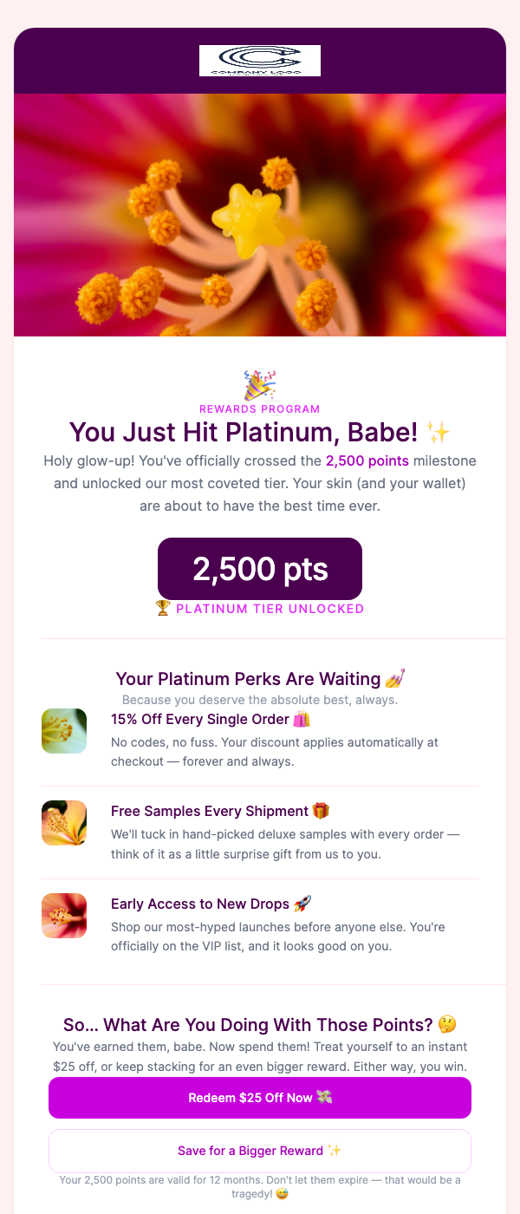Screen dimensions: 520x1214
Task: Open the company logo at the top
Action: (259, 61)
